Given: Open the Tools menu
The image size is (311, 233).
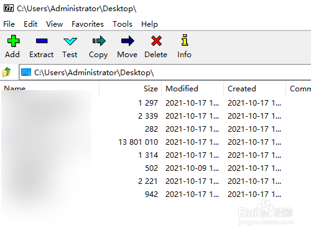Looking at the screenshot, I should [123, 24].
